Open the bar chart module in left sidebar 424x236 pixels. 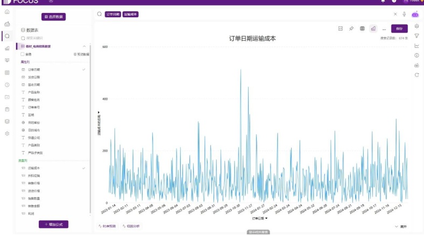click(x=8, y=48)
